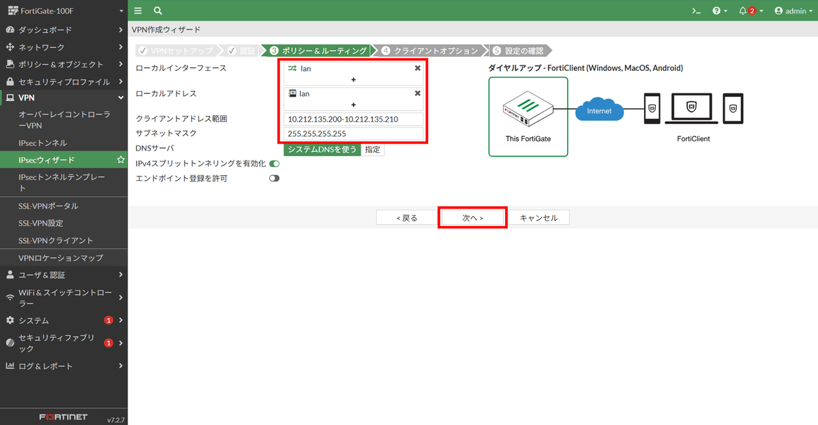
Task: Click the サブネットマスク input field
Action: point(354,133)
